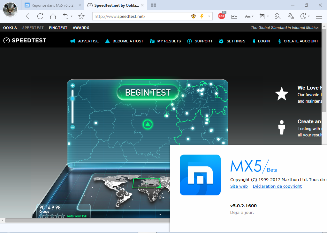The image size is (327, 233).
Task: Click the ADVERTISE megaphone link
Action: click(x=84, y=41)
